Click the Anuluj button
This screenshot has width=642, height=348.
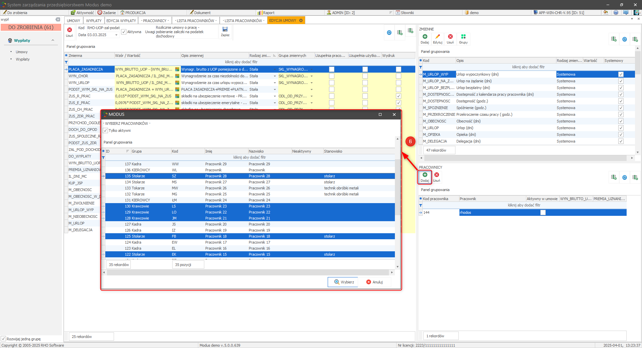(x=374, y=282)
